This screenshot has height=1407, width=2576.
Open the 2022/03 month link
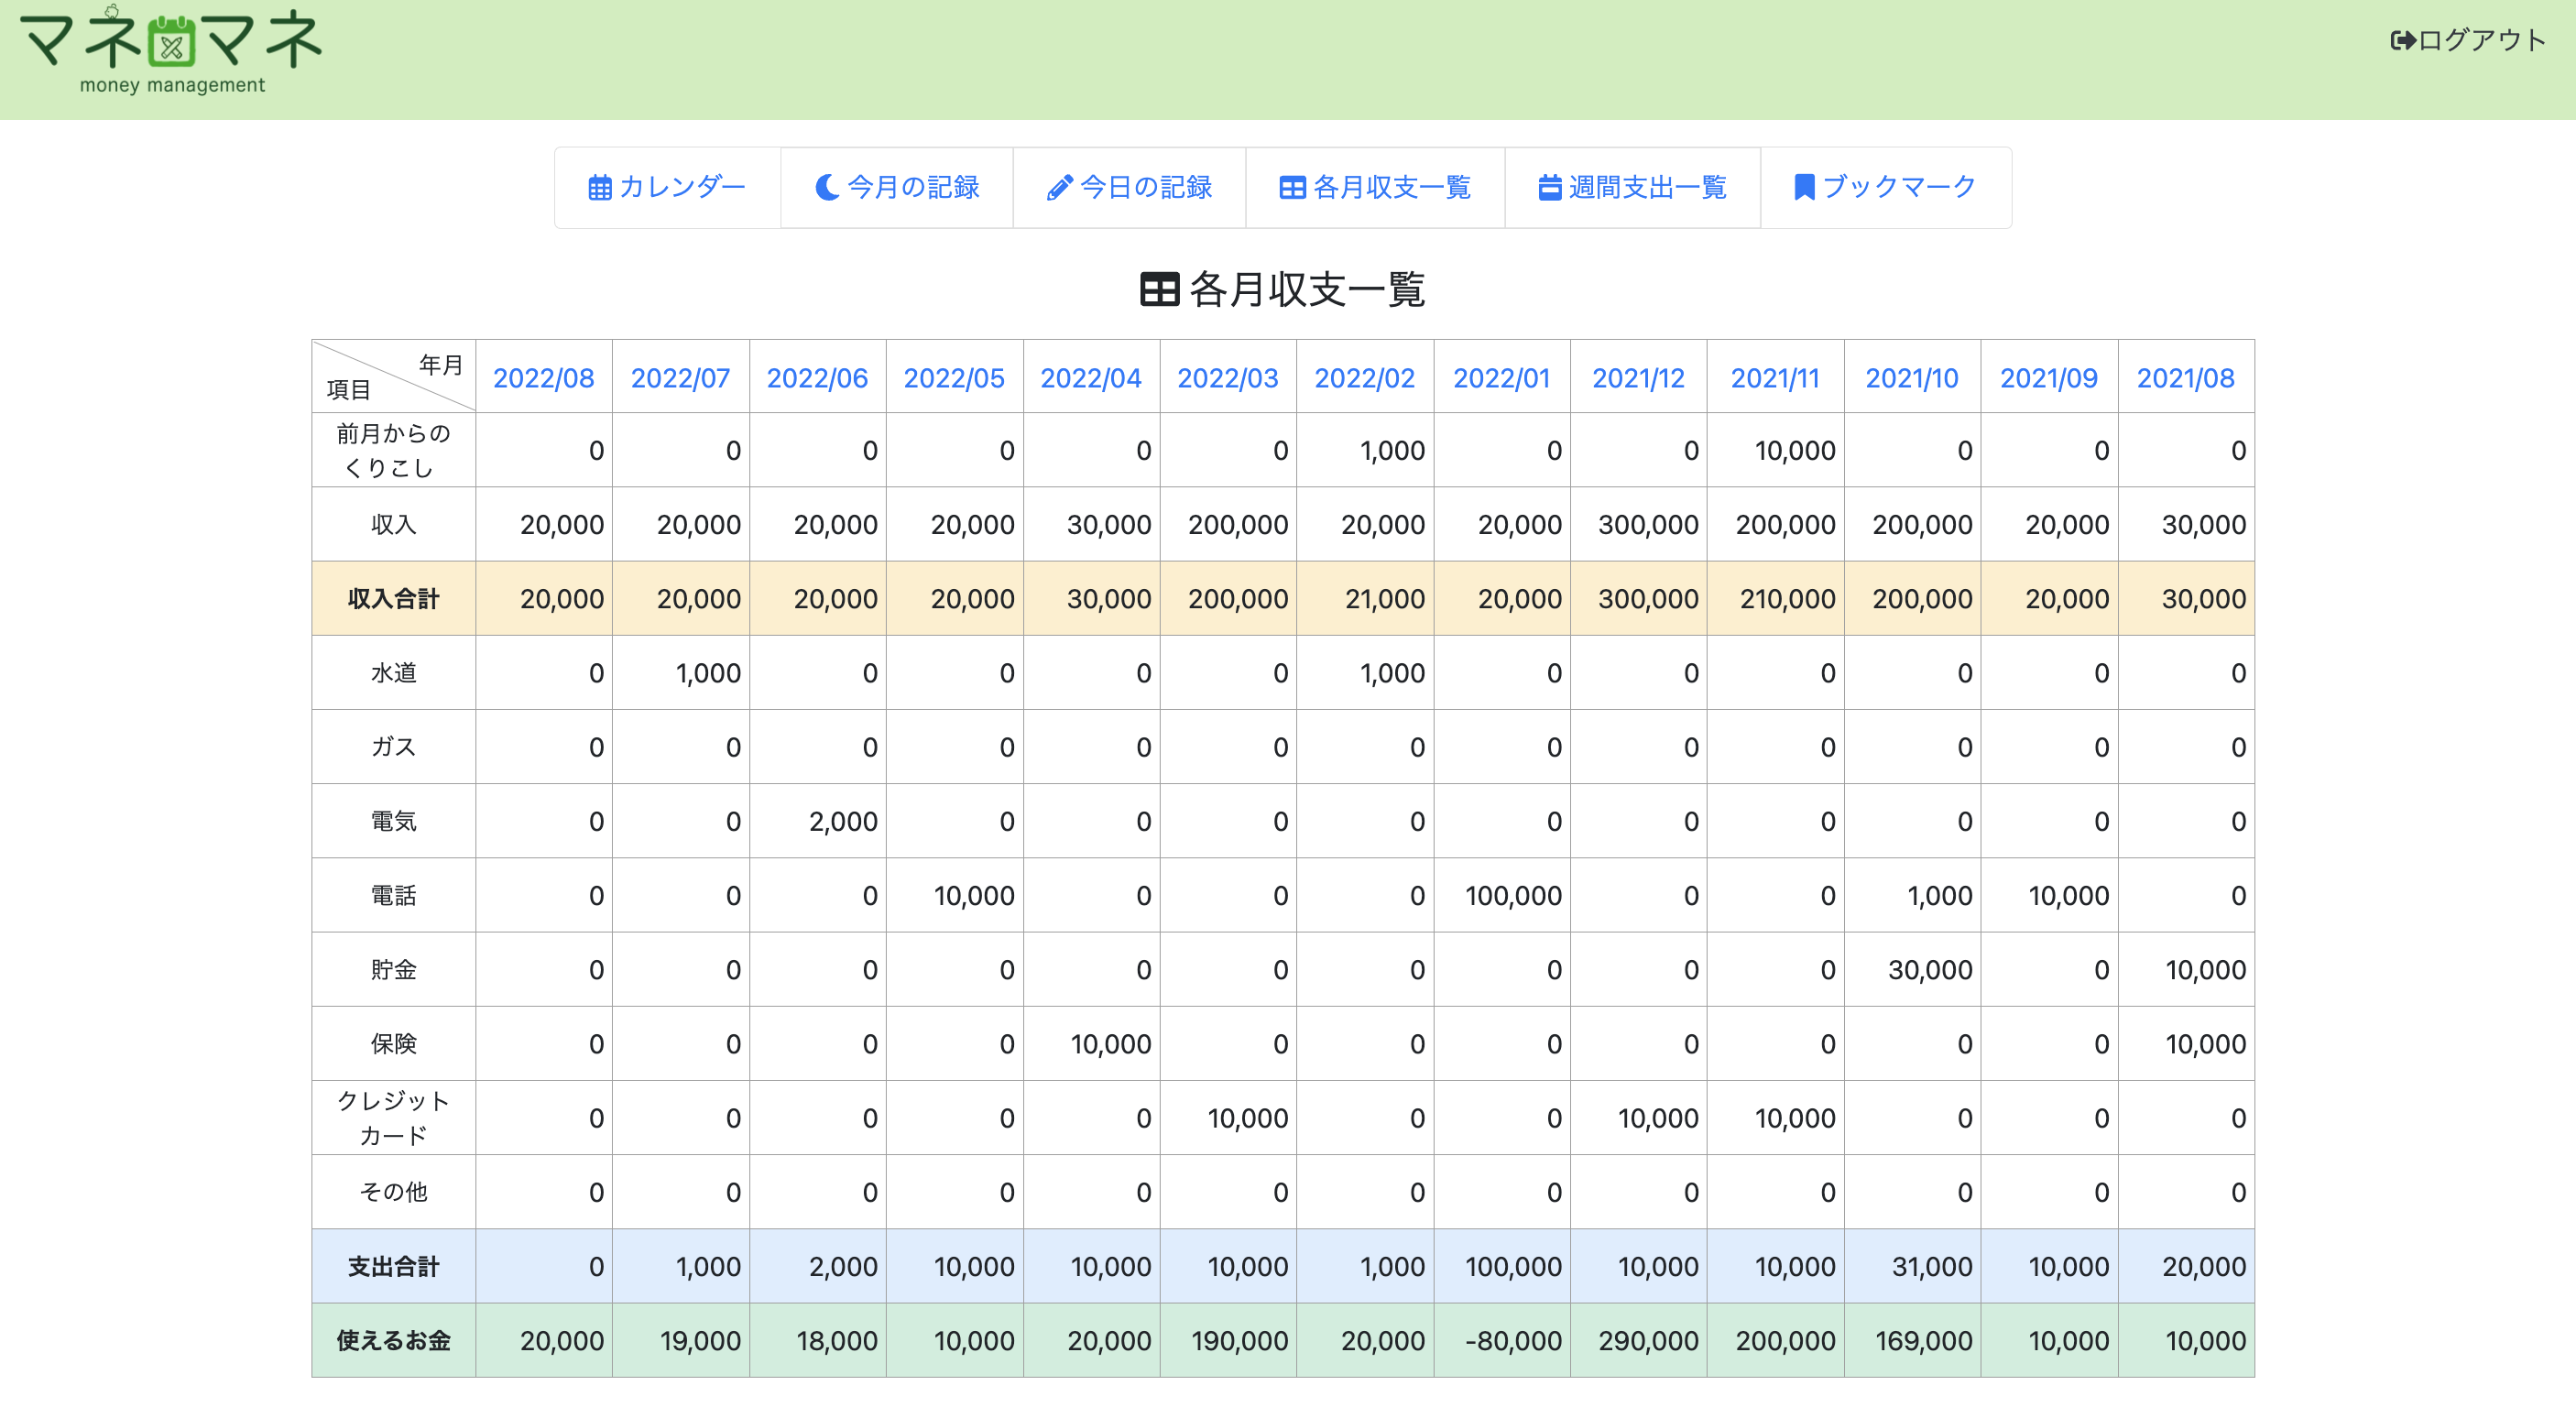1228,378
